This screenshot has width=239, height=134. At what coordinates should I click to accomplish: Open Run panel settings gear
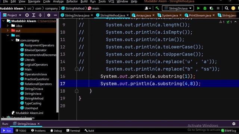234,124
